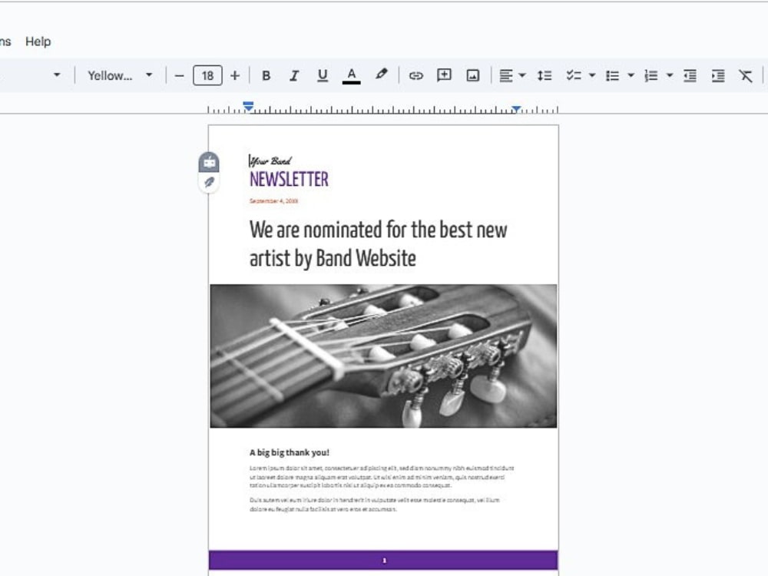Expand the alignment options arrow
Image resolution: width=768 pixels, height=576 pixels.
coord(522,76)
